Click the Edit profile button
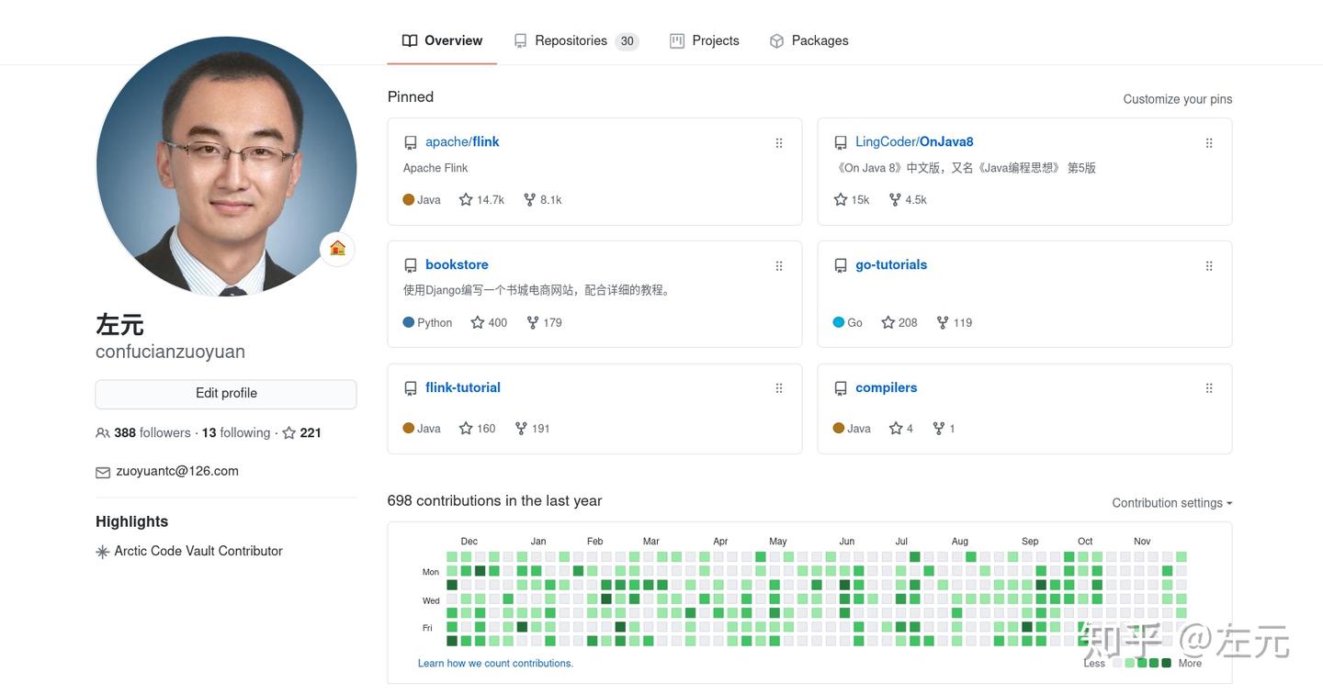 coord(226,394)
